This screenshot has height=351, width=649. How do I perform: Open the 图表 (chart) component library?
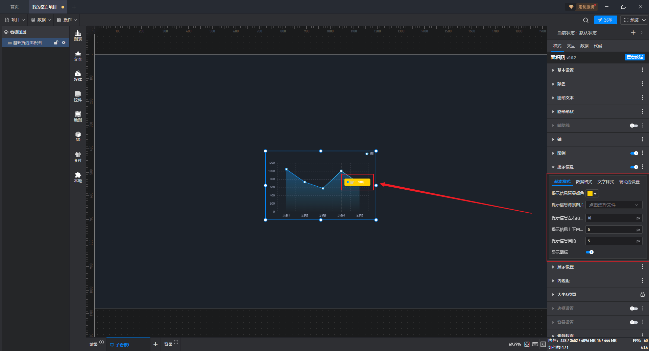click(x=78, y=35)
